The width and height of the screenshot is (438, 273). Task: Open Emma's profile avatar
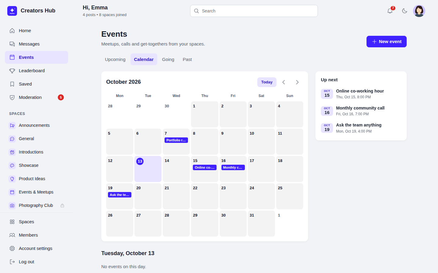click(419, 11)
